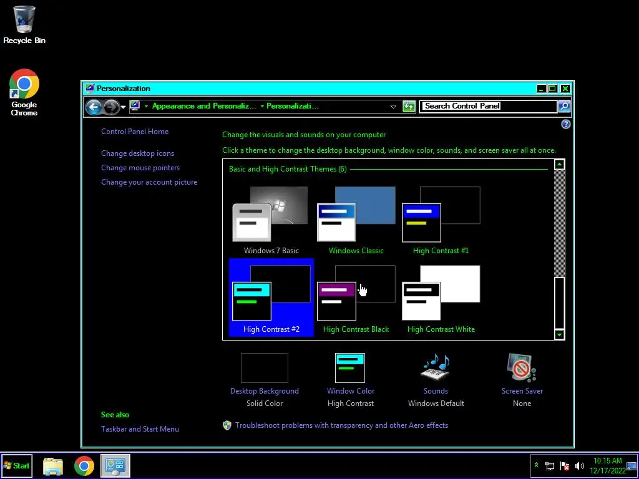The height and width of the screenshot is (479, 639).
Task: Open network status tray icon
Action: (x=549, y=466)
